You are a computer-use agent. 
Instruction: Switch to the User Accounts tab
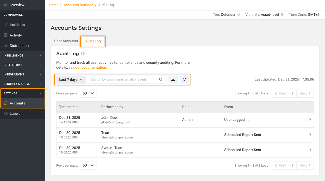tap(66, 41)
